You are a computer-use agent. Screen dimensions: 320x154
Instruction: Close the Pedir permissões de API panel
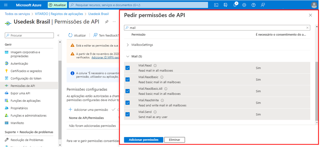[x=310, y=15]
